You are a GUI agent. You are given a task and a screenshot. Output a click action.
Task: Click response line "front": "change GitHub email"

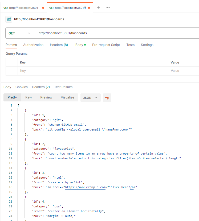[x=59, y=125]
